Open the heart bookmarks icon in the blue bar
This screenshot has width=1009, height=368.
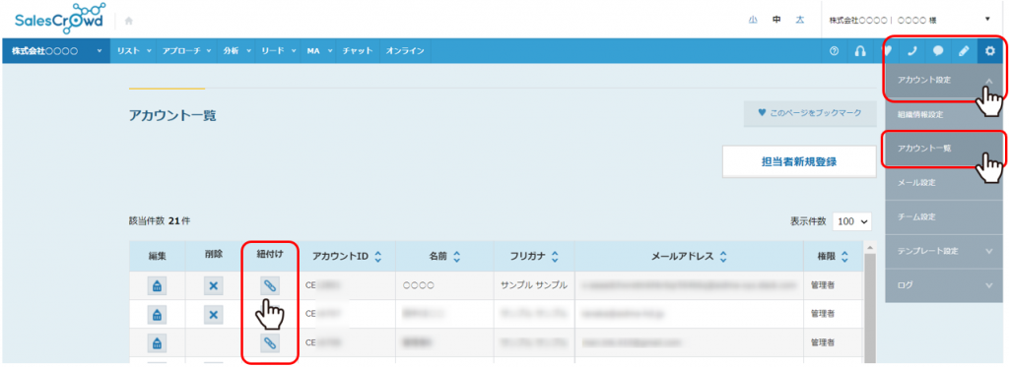(887, 51)
